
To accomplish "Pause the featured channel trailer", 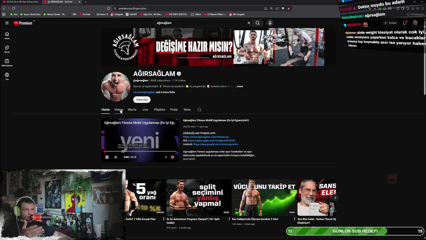I will 107,157.
